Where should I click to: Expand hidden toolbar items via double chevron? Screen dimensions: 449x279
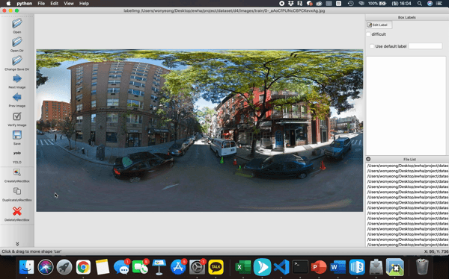(x=17, y=244)
